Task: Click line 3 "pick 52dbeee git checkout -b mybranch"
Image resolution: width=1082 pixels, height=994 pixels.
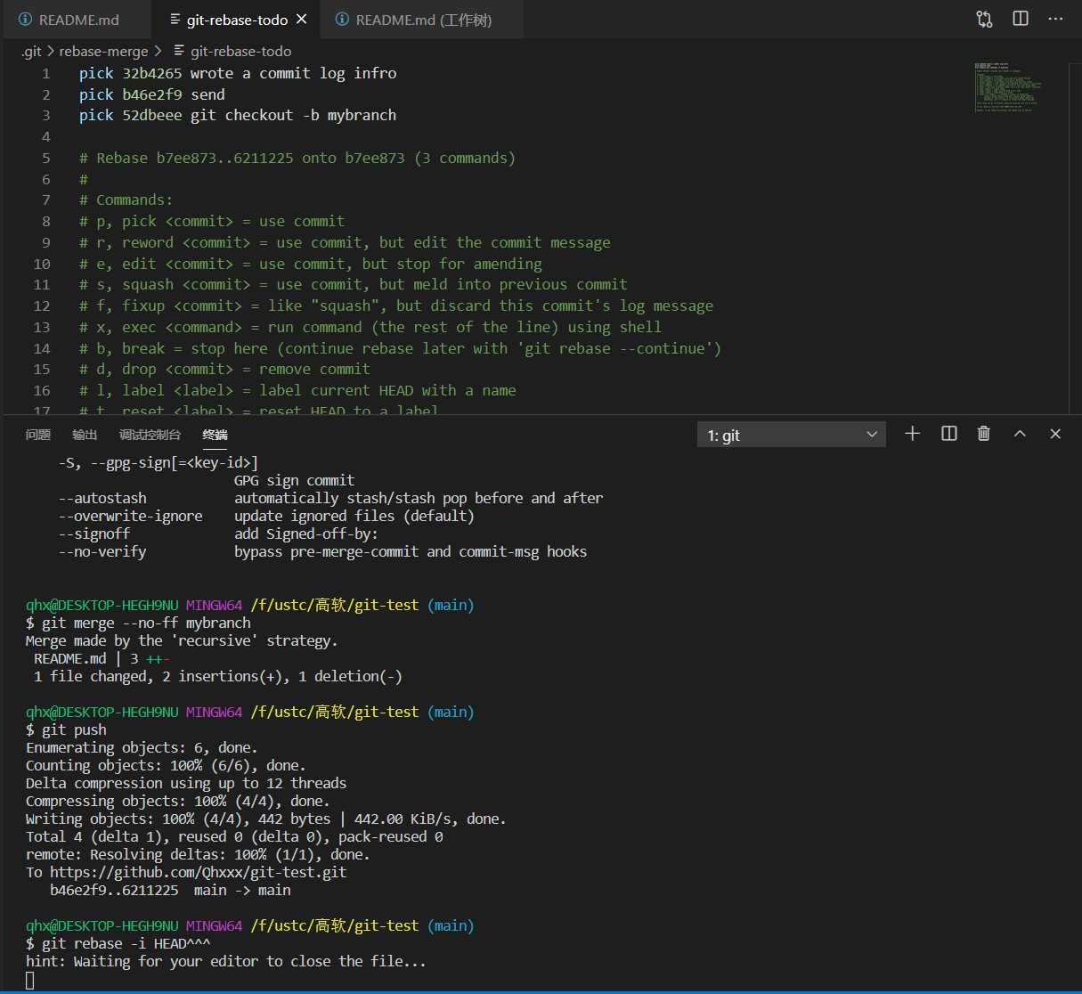Action: coord(238,115)
